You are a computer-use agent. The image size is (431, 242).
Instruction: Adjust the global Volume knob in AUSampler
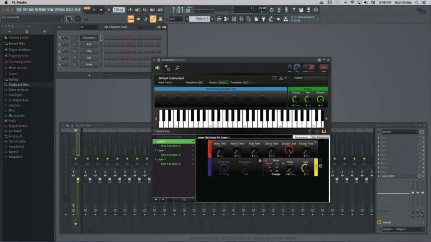coord(320,99)
